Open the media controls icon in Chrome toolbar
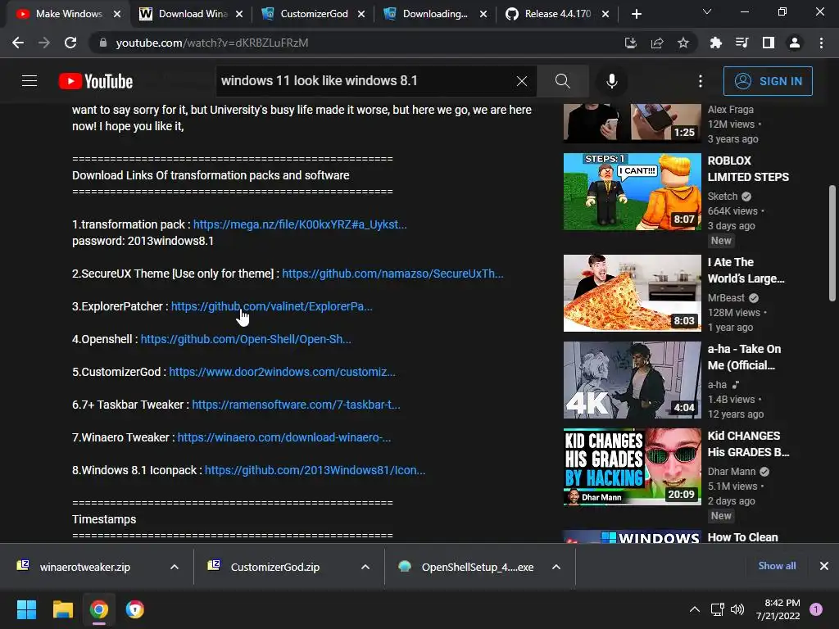This screenshot has height=629, width=839. (x=741, y=43)
